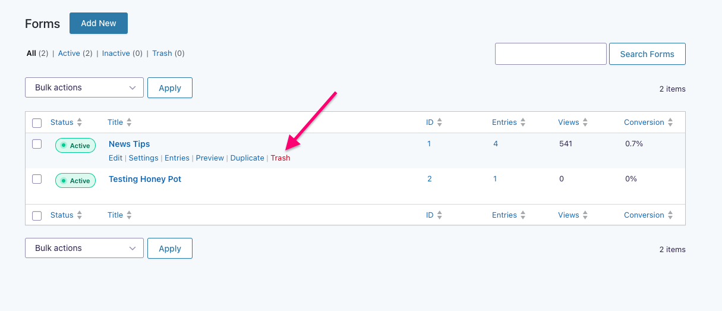Sort Entries column via header arrows
The height and width of the screenshot is (311, 722).
523,122
